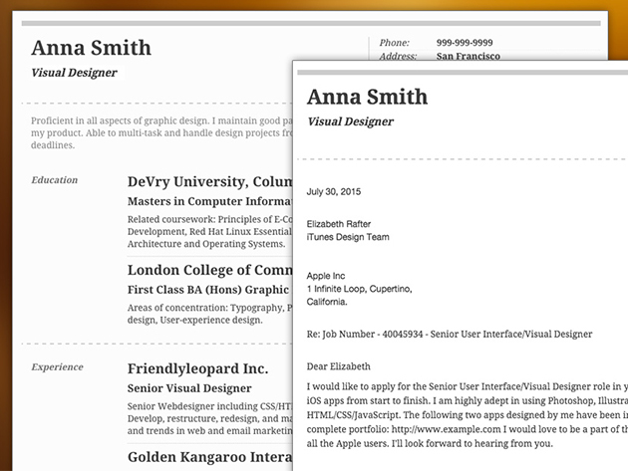
Task: Select the 'DeVry University' entry heading
Action: click(x=210, y=181)
